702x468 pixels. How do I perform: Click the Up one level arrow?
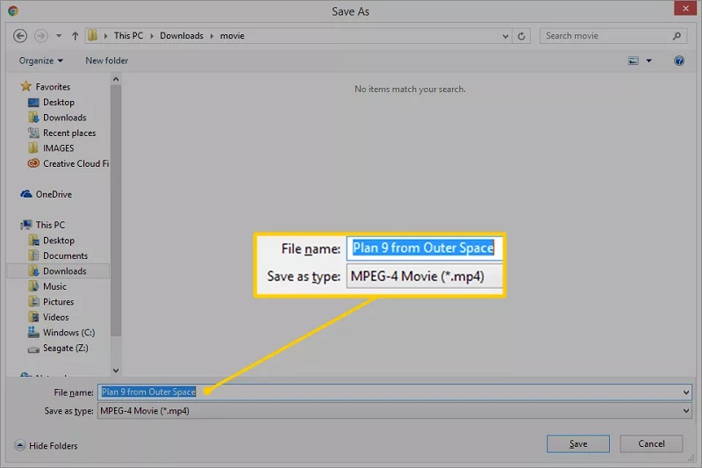coord(75,36)
